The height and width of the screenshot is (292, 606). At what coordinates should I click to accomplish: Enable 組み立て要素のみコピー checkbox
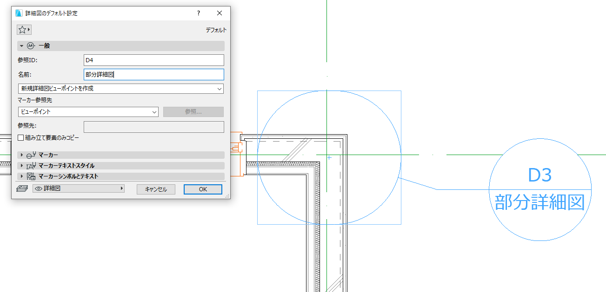20,138
